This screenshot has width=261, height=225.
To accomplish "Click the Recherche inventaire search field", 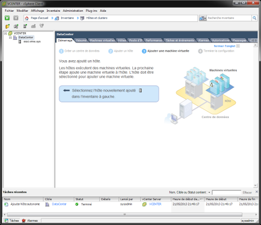I will tap(229, 18).
